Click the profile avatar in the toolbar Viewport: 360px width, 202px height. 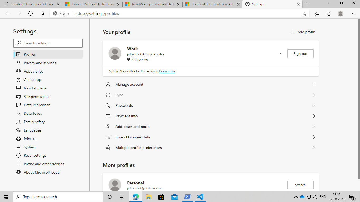click(340, 13)
